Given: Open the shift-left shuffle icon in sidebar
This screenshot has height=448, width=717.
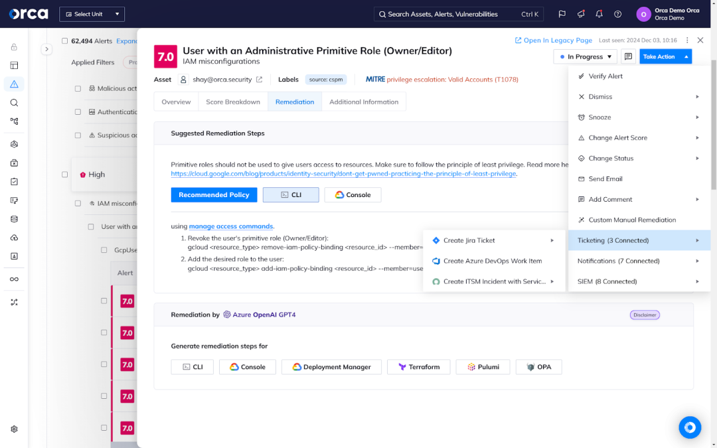Looking at the screenshot, I should coord(14,302).
